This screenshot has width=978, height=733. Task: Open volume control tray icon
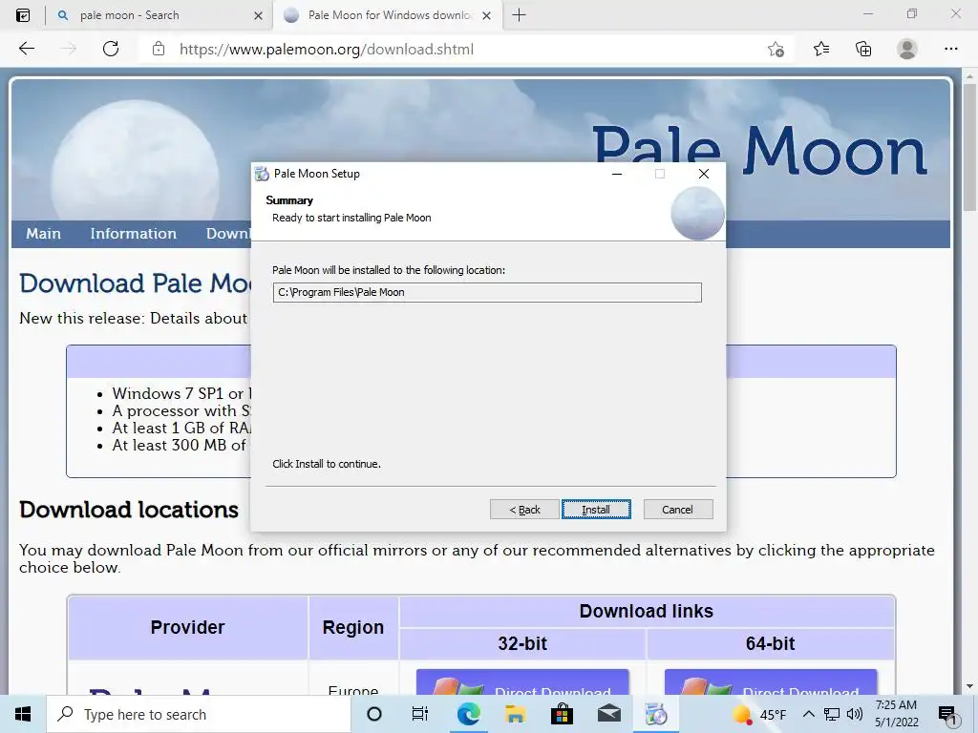855,714
